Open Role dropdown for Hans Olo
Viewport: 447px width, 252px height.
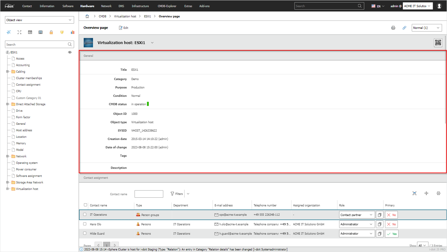357,224
